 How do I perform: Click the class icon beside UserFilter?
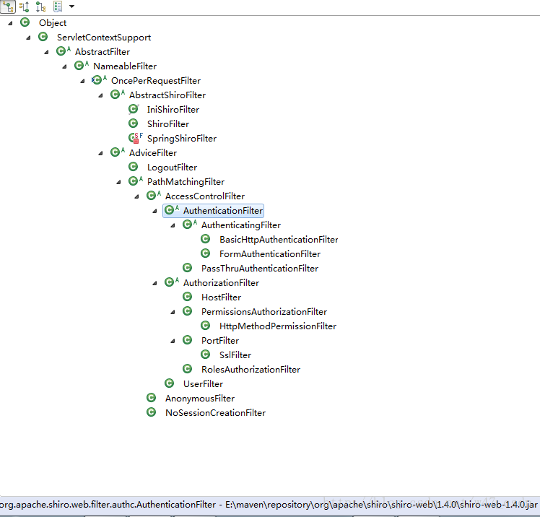pyautogui.click(x=170, y=383)
